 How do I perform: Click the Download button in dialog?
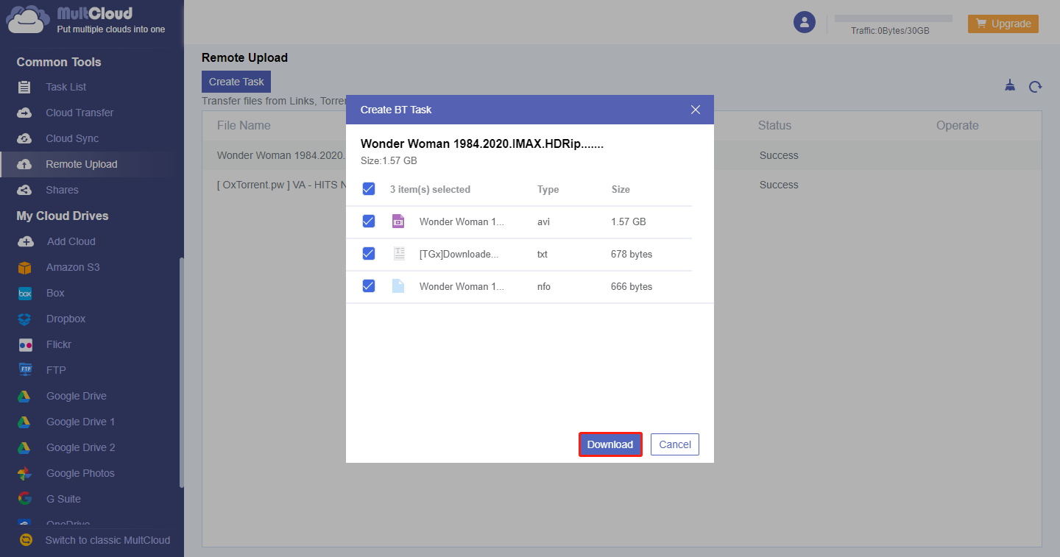coord(610,444)
